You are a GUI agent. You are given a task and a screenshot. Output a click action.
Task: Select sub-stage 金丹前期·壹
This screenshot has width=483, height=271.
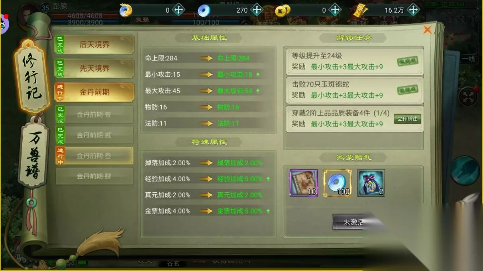(x=94, y=115)
